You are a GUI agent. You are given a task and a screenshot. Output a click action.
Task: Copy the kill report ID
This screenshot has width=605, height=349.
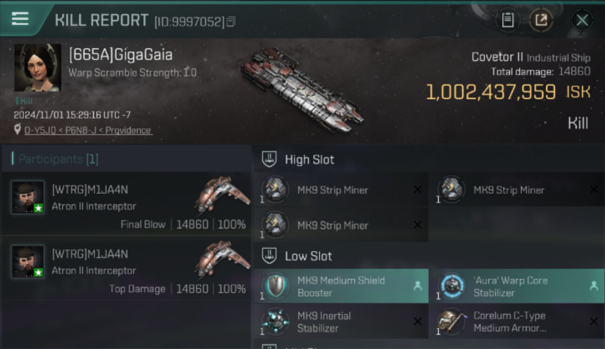[x=231, y=21]
